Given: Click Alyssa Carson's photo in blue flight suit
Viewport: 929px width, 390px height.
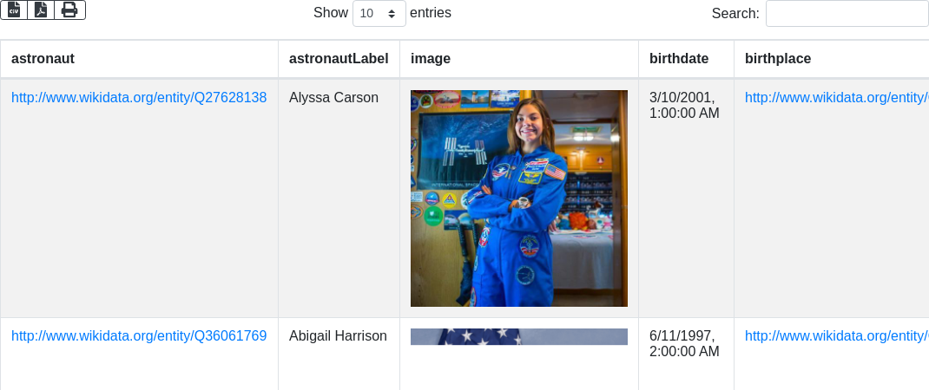Looking at the screenshot, I should coord(518,198).
